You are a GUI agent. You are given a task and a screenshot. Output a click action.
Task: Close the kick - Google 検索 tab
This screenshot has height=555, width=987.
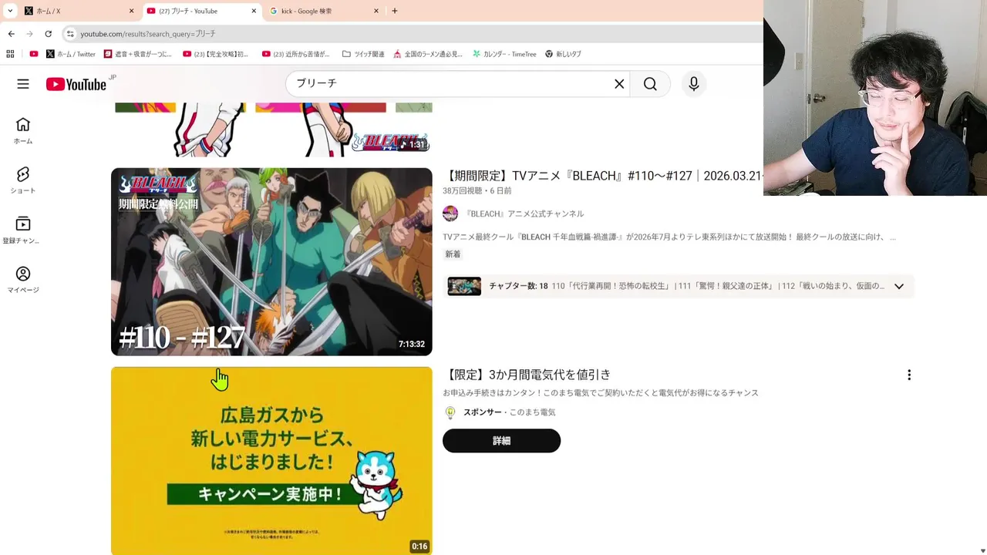(x=376, y=11)
